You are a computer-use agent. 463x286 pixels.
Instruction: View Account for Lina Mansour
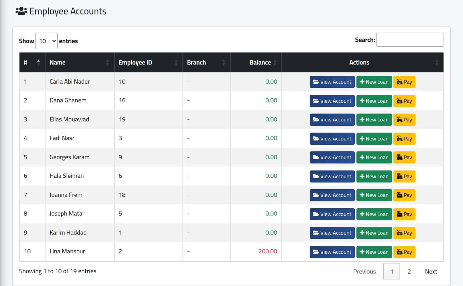(x=332, y=252)
